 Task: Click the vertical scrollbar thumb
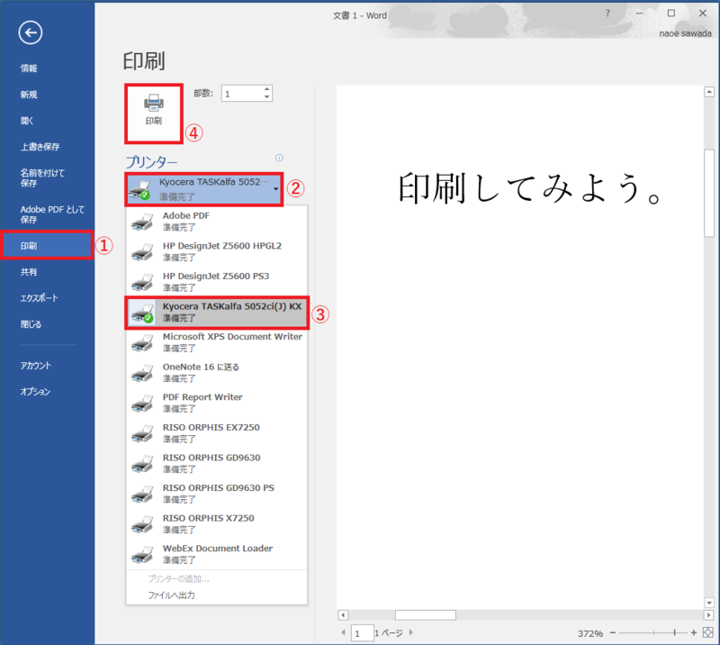tap(709, 193)
